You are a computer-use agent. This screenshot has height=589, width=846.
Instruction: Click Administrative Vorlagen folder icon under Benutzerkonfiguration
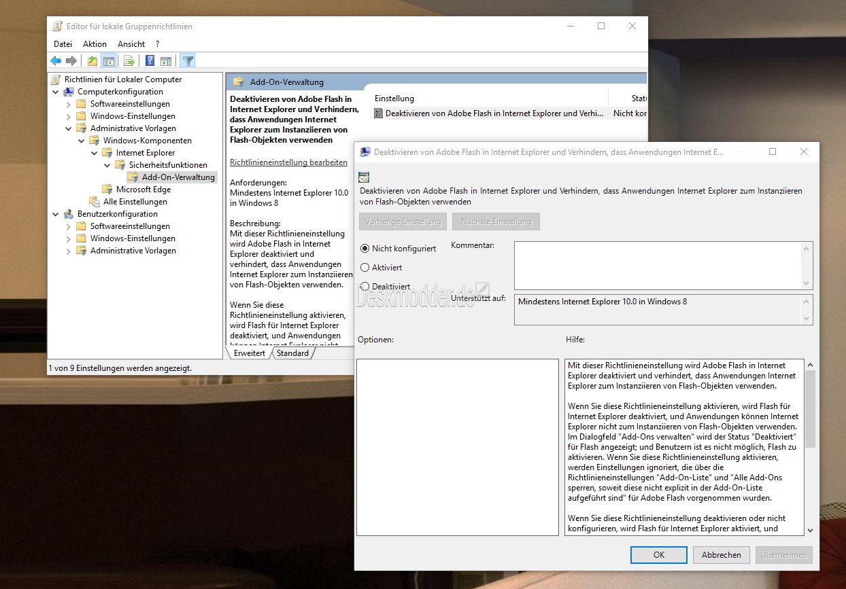click(x=82, y=251)
